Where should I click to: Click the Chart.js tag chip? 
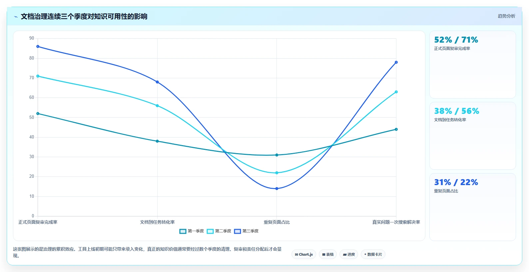(304, 254)
